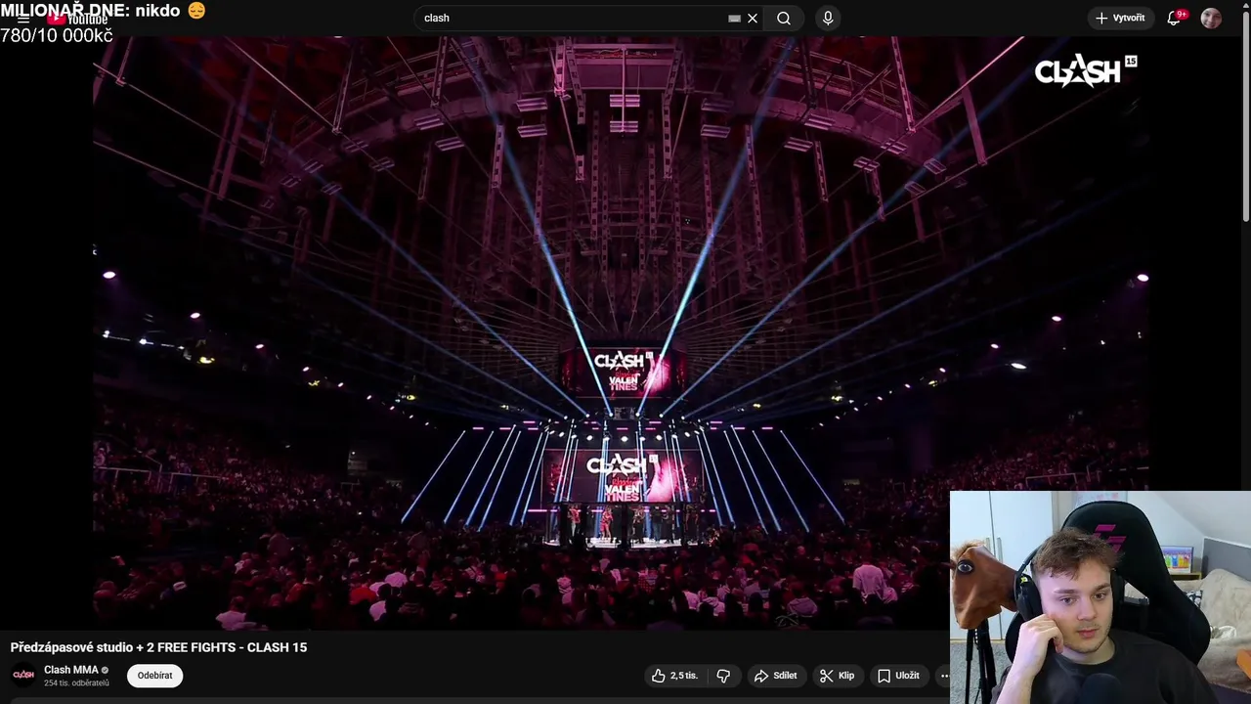Open the notifications bell
1251x704 pixels.
1175,18
